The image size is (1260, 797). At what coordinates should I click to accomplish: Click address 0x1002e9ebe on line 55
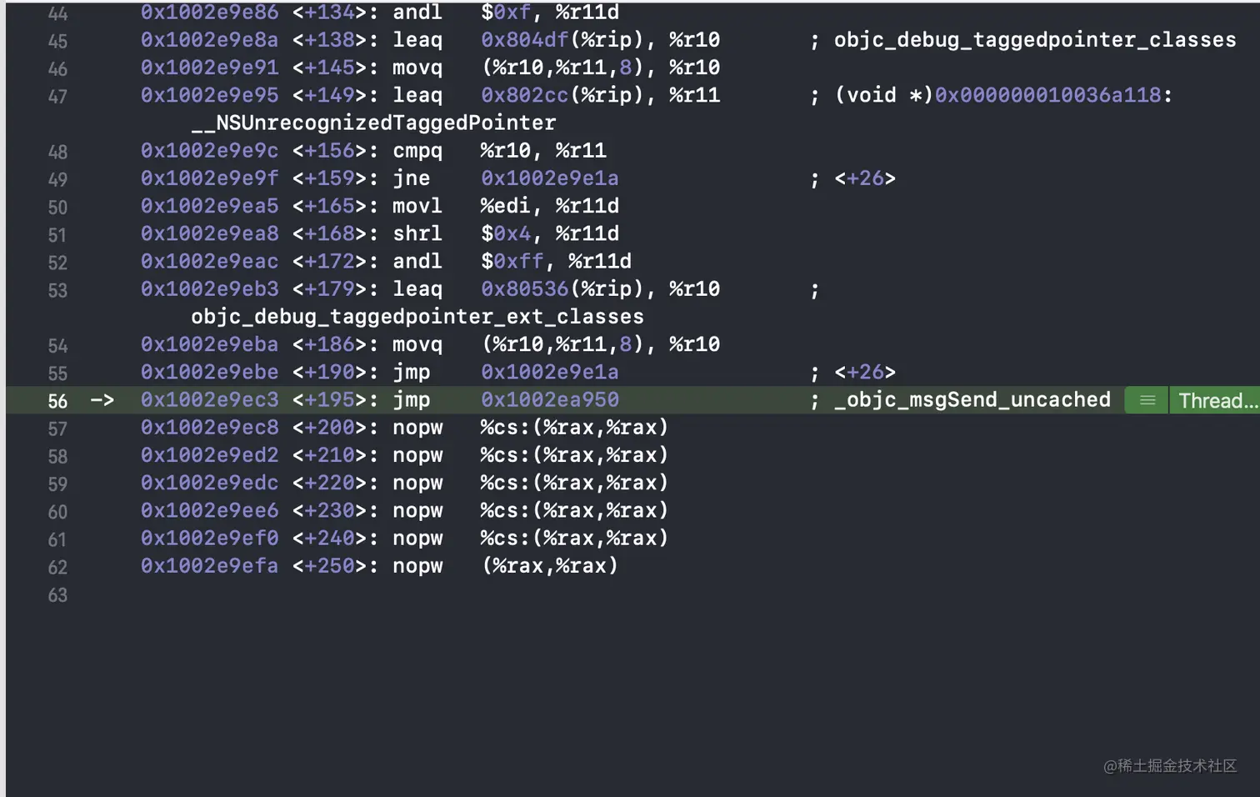209,371
